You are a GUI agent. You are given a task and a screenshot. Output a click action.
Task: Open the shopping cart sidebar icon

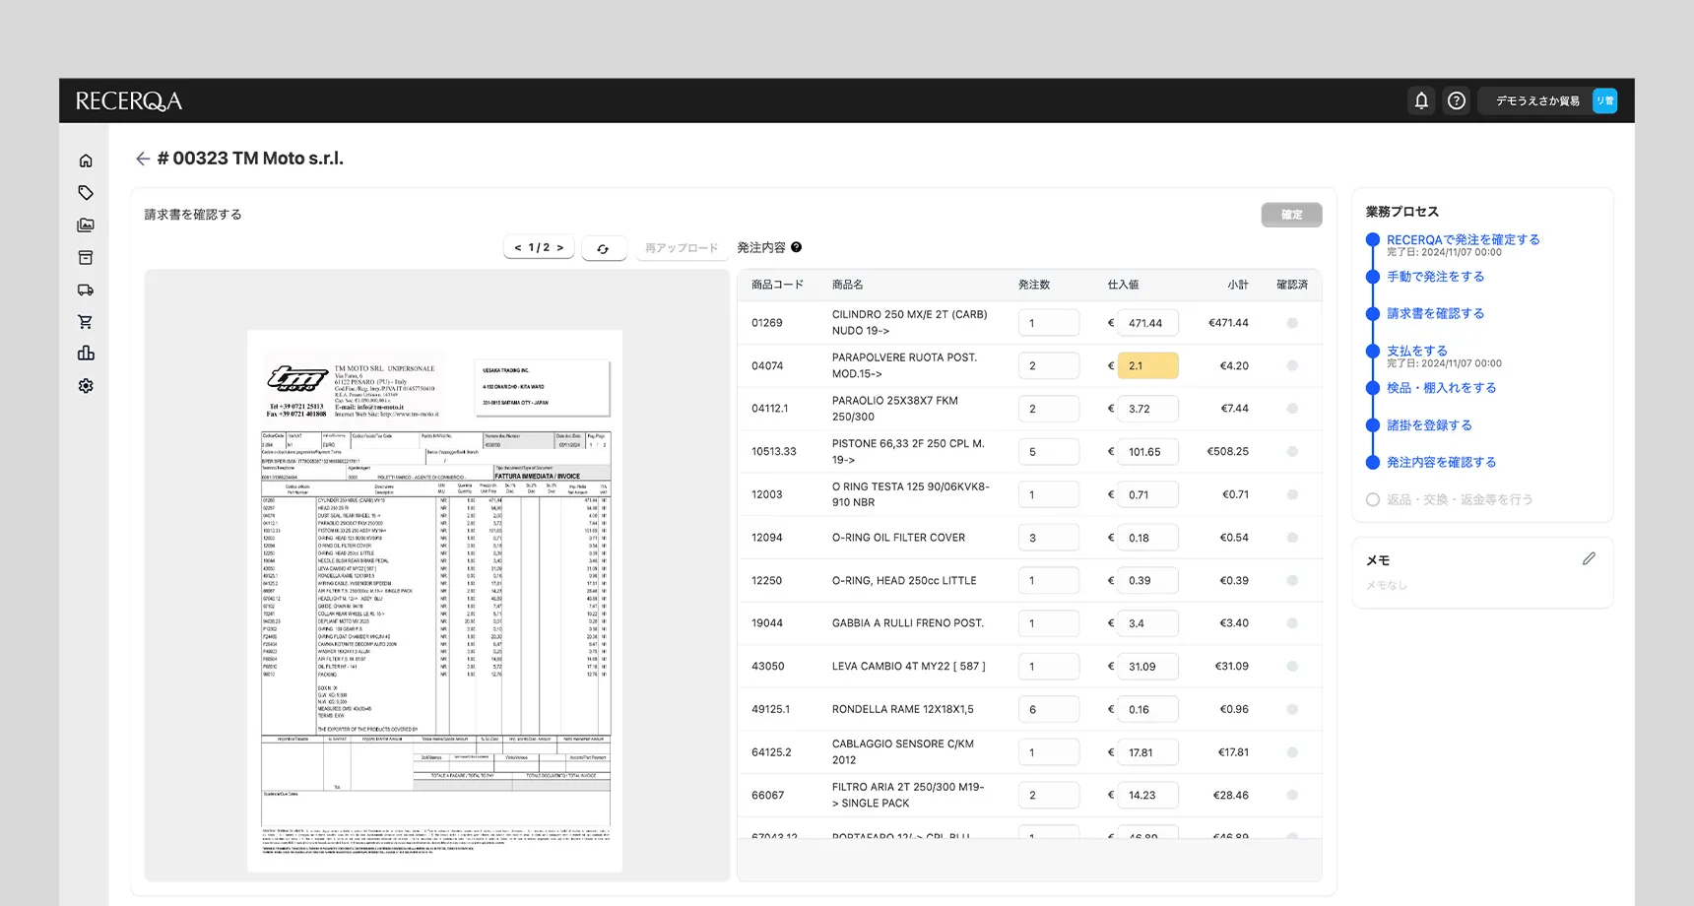pos(86,322)
